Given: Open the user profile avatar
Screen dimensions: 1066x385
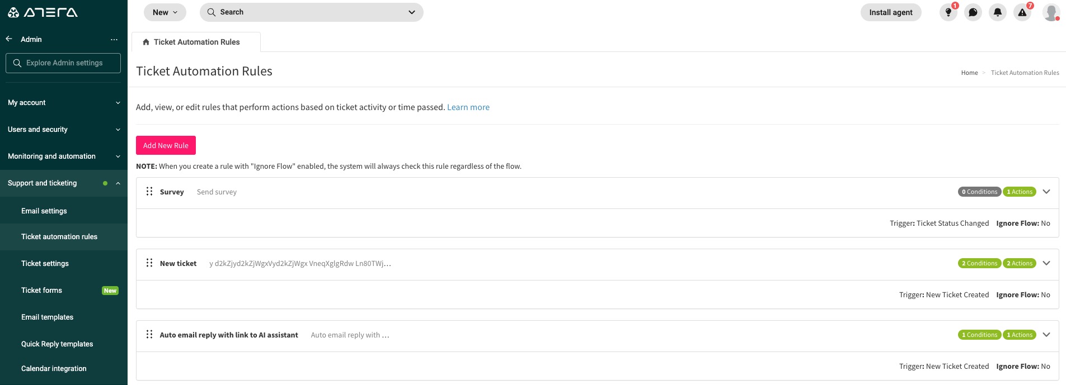Looking at the screenshot, I should click(1051, 12).
